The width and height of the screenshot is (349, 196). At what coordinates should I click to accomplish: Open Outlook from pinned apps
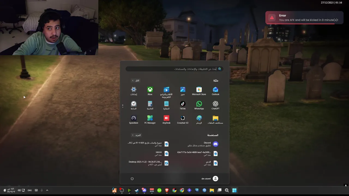pyautogui.click(x=215, y=91)
